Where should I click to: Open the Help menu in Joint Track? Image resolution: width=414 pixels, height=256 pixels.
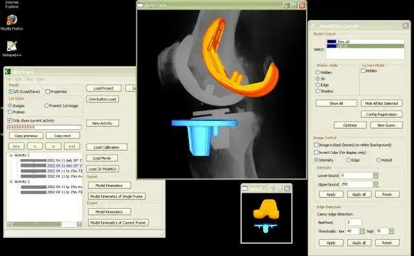40,79
